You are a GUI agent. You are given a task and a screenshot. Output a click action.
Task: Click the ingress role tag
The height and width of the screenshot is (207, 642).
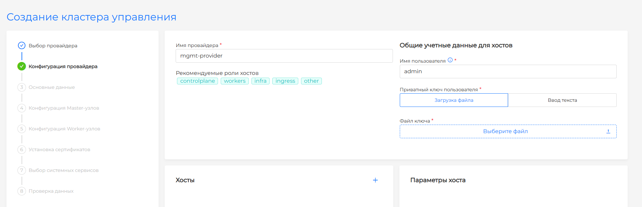(285, 81)
